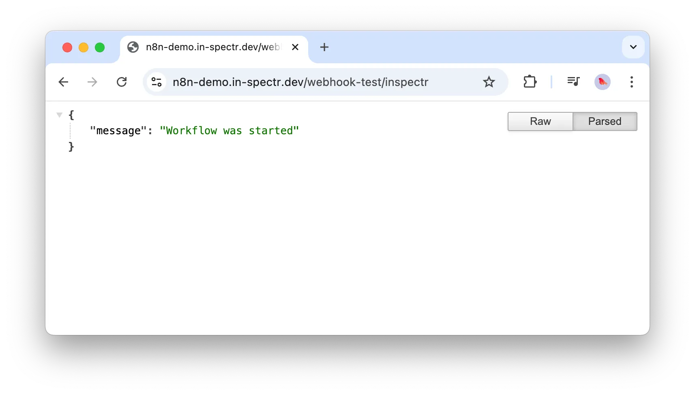Open the tab search chevron at top right
Screen dimensions: 695x395
[633, 47]
